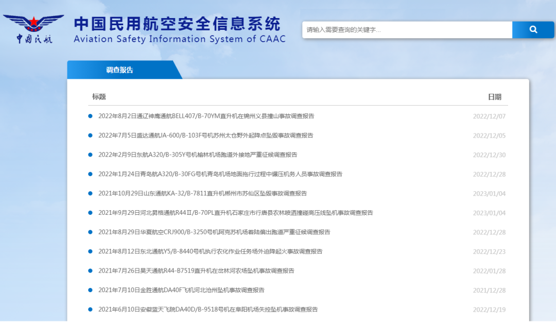The image size is (556, 322).
Task: Click the CAAC winged star logo
Action: coord(33,29)
